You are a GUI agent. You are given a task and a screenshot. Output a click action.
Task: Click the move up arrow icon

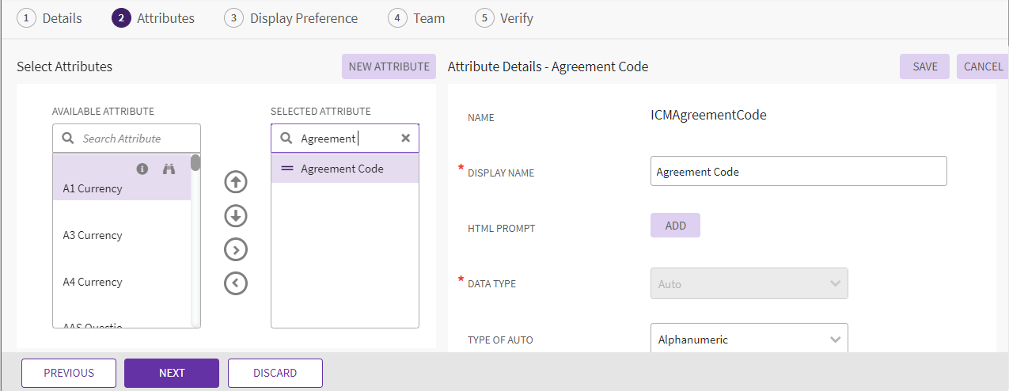pos(236,182)
